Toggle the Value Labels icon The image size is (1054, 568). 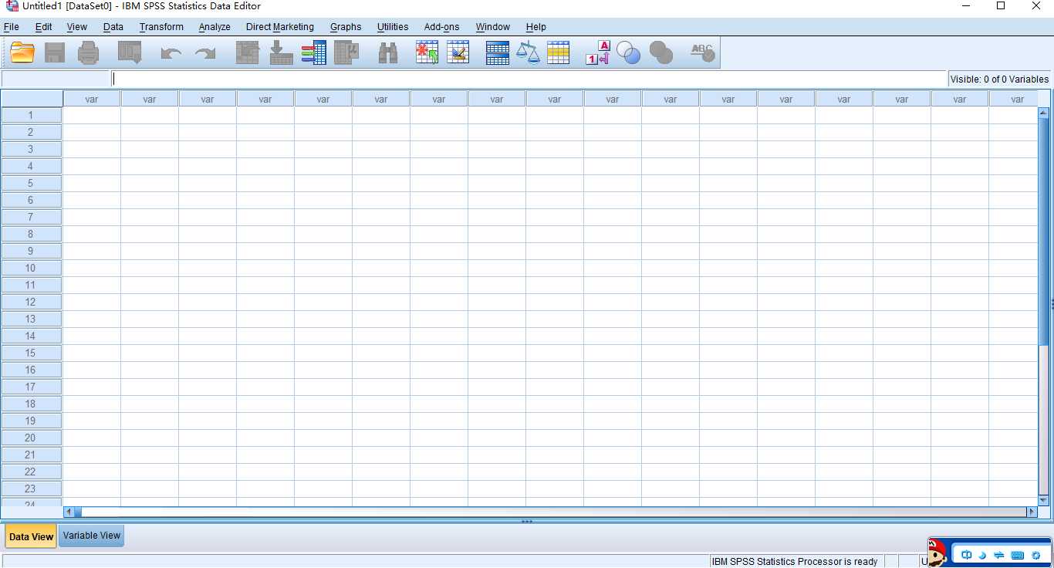[598, 52]
